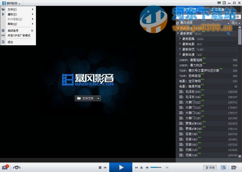Click the feedback chat icon in title bar
Viewport: 242px width, 172px height.
pyautogui.click(x=219, y=3)
